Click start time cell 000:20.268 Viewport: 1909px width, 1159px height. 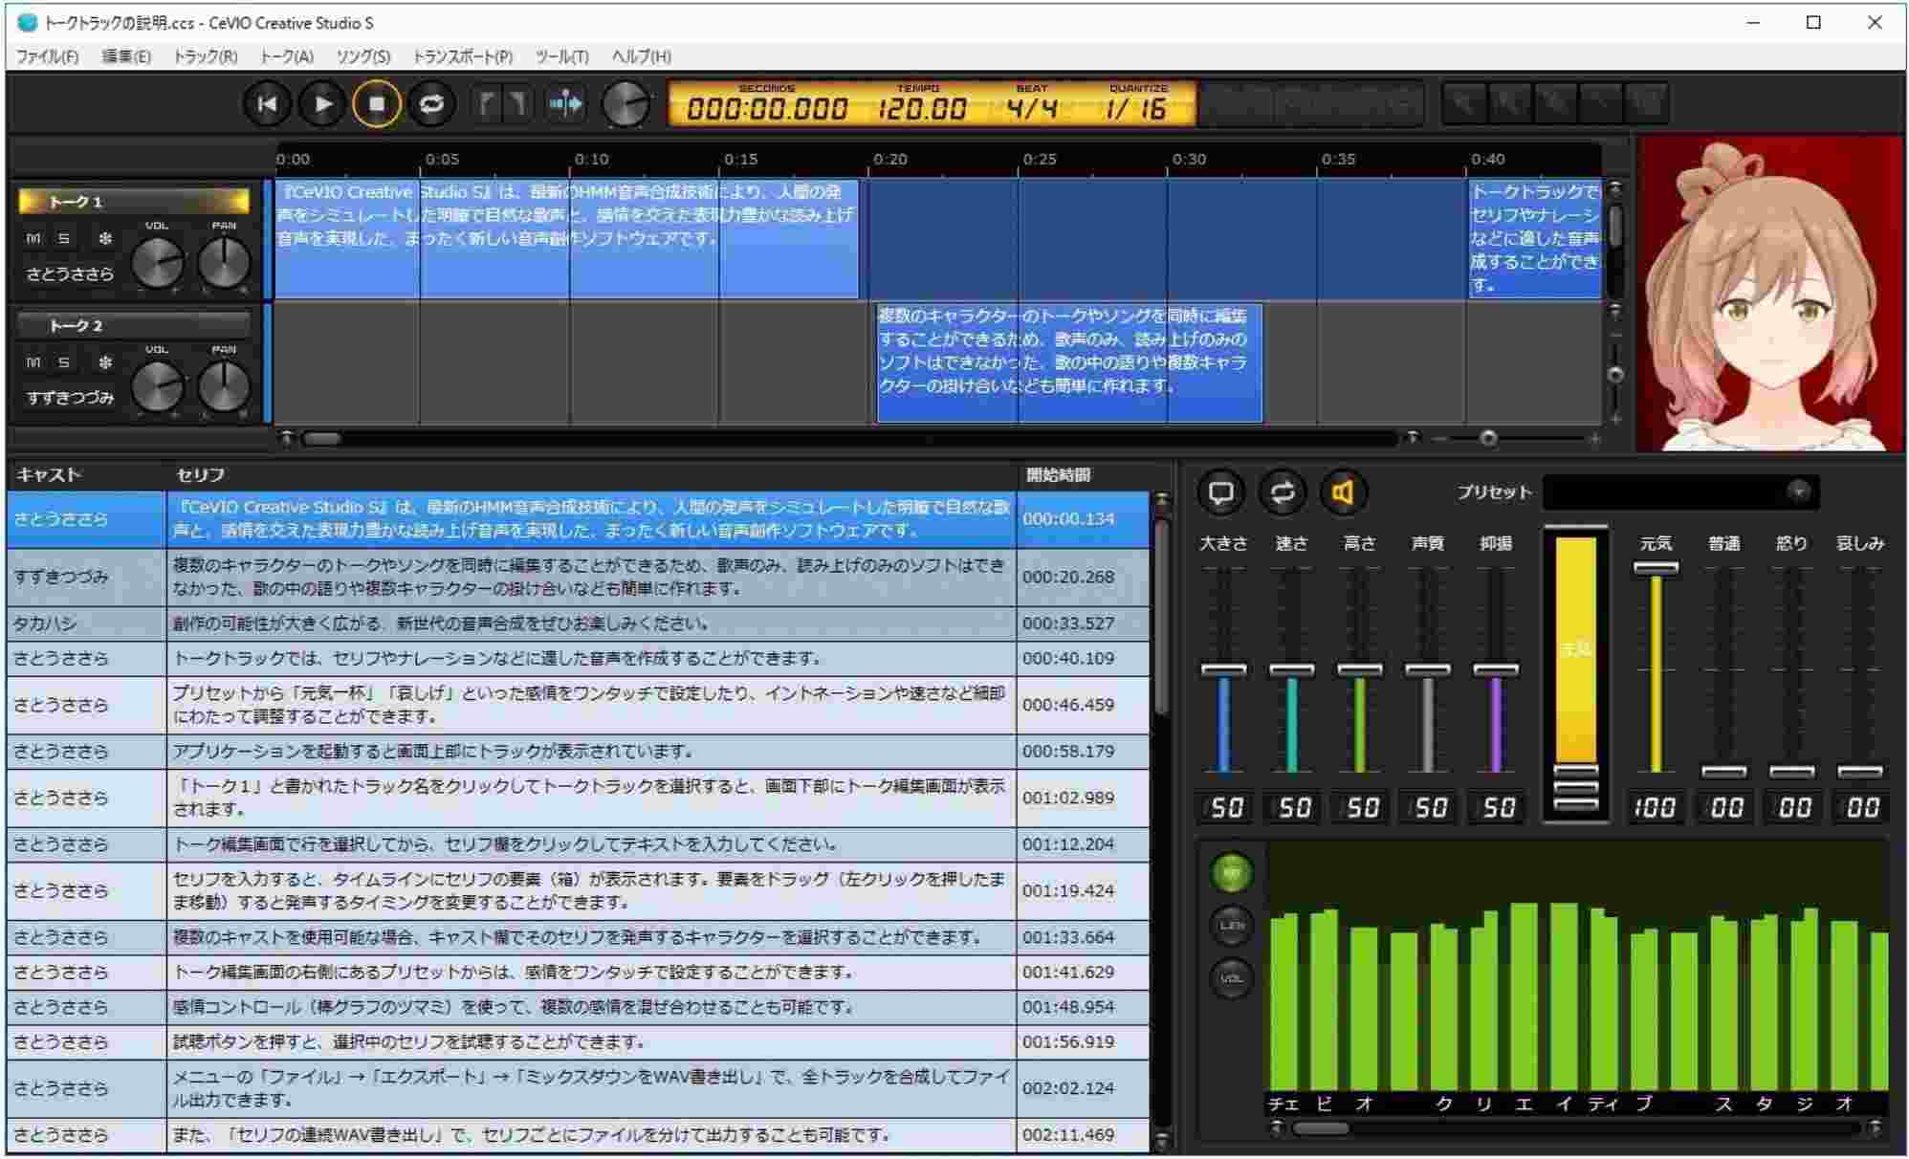(1083, 577)
